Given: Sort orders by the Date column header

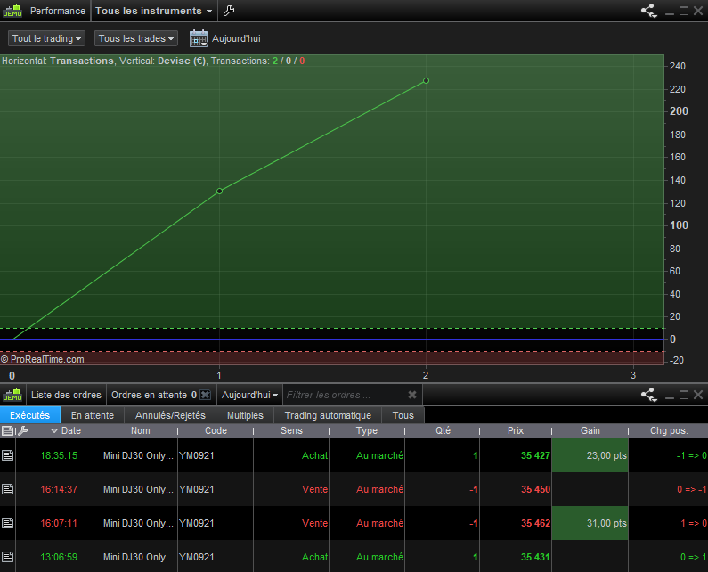Looking at the screenshot, I should point(69,430).
